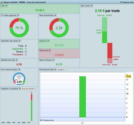Open the semaine period dropdown
The width and height of the screenshot is (134, 125).
(61, 69)
